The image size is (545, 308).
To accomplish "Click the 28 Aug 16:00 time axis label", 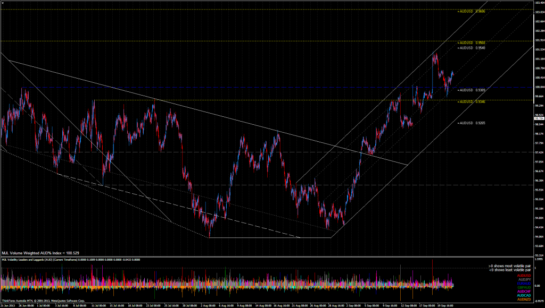I will [335, 305].
